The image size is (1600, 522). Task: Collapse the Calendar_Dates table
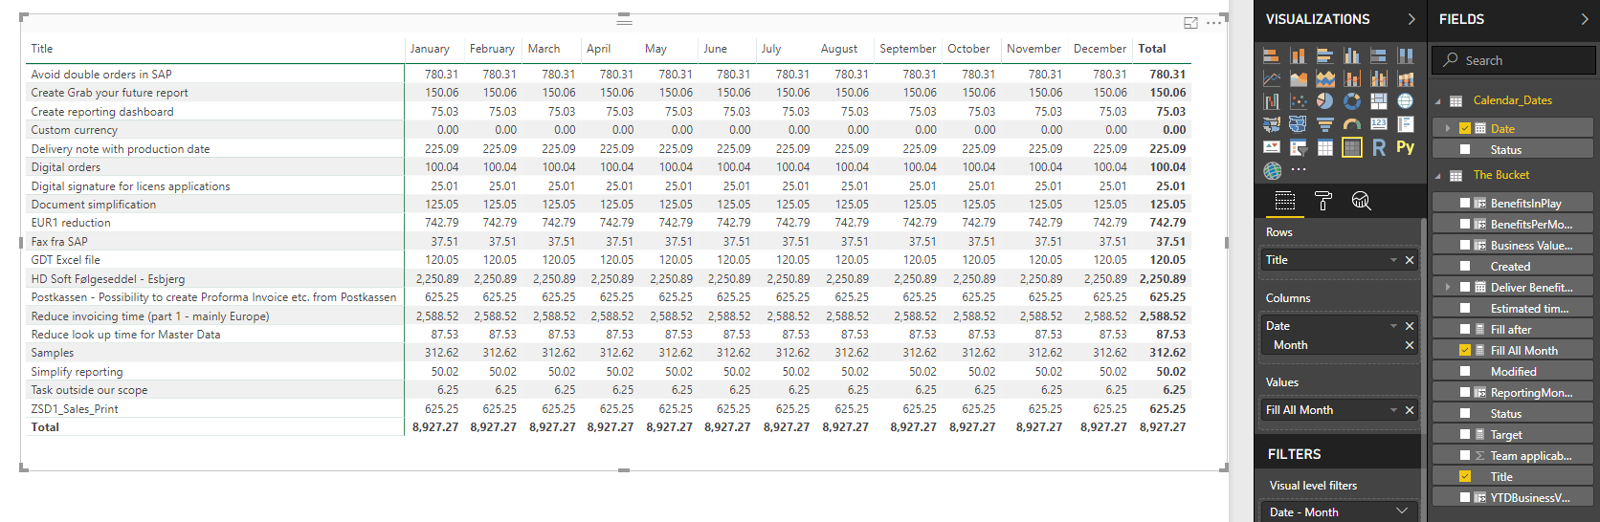[1437, 101]
